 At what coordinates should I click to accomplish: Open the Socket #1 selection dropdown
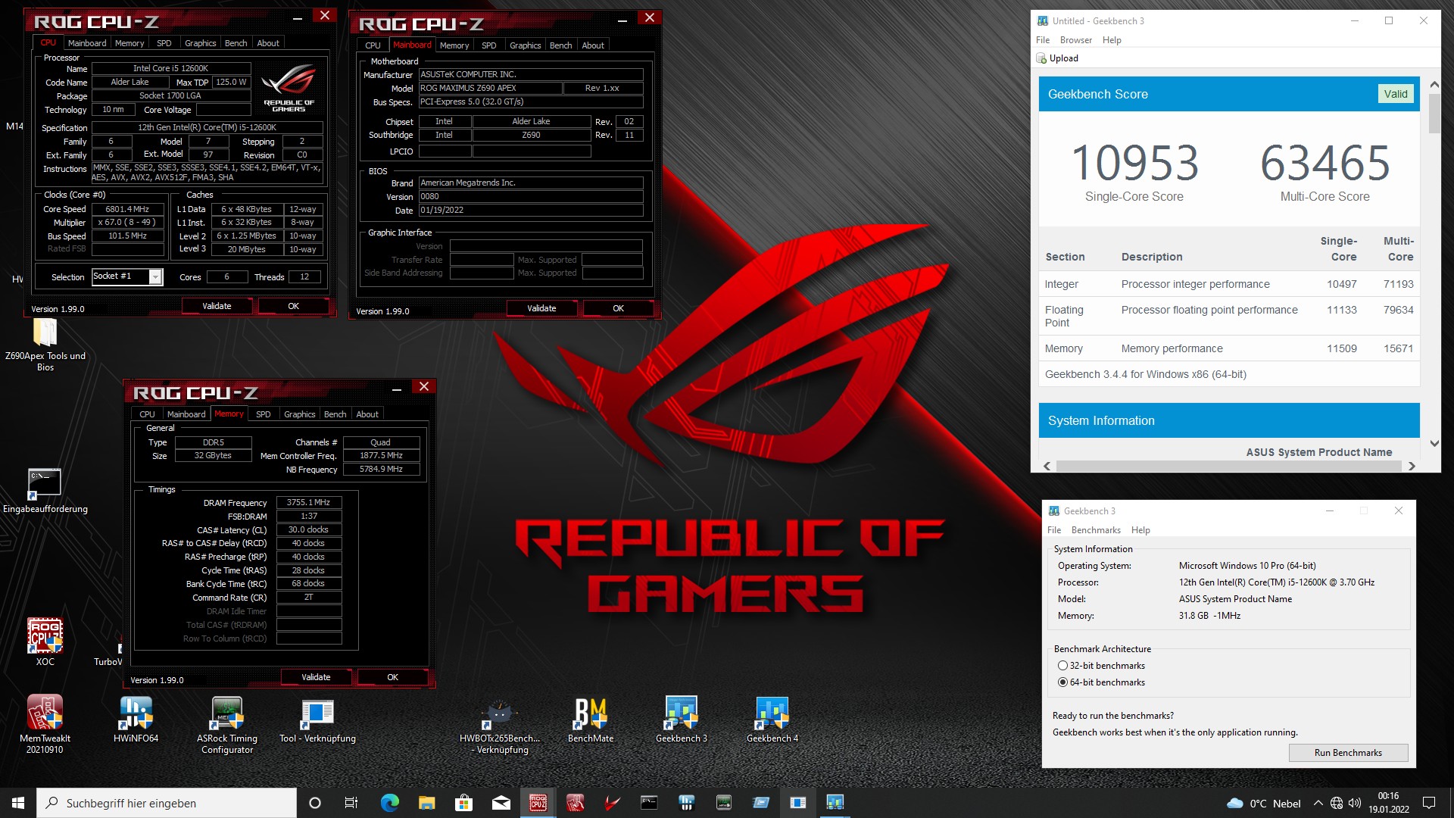155,277
